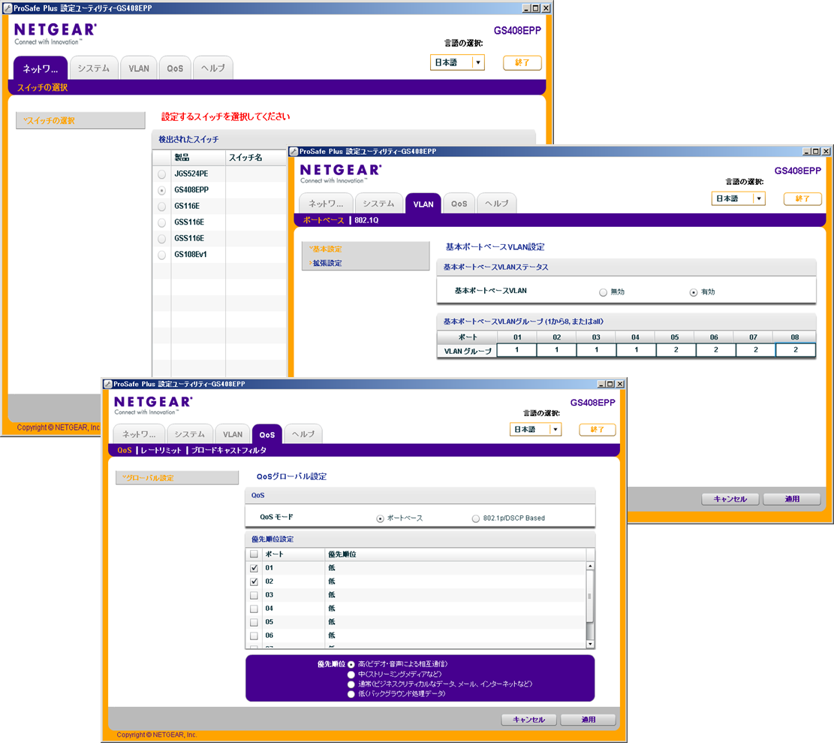Click 適用 button in VLAN window
The height and width of the screenshot is (743, 834).
tap(792, 499)
